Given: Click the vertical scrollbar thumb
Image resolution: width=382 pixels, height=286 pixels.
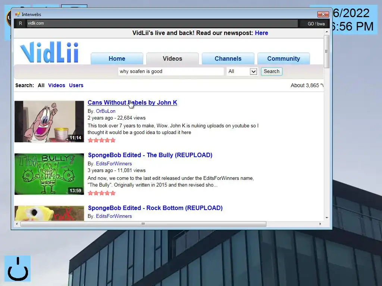Looking at the screenshot, I should pyautogui.click(x=327, y=51).
